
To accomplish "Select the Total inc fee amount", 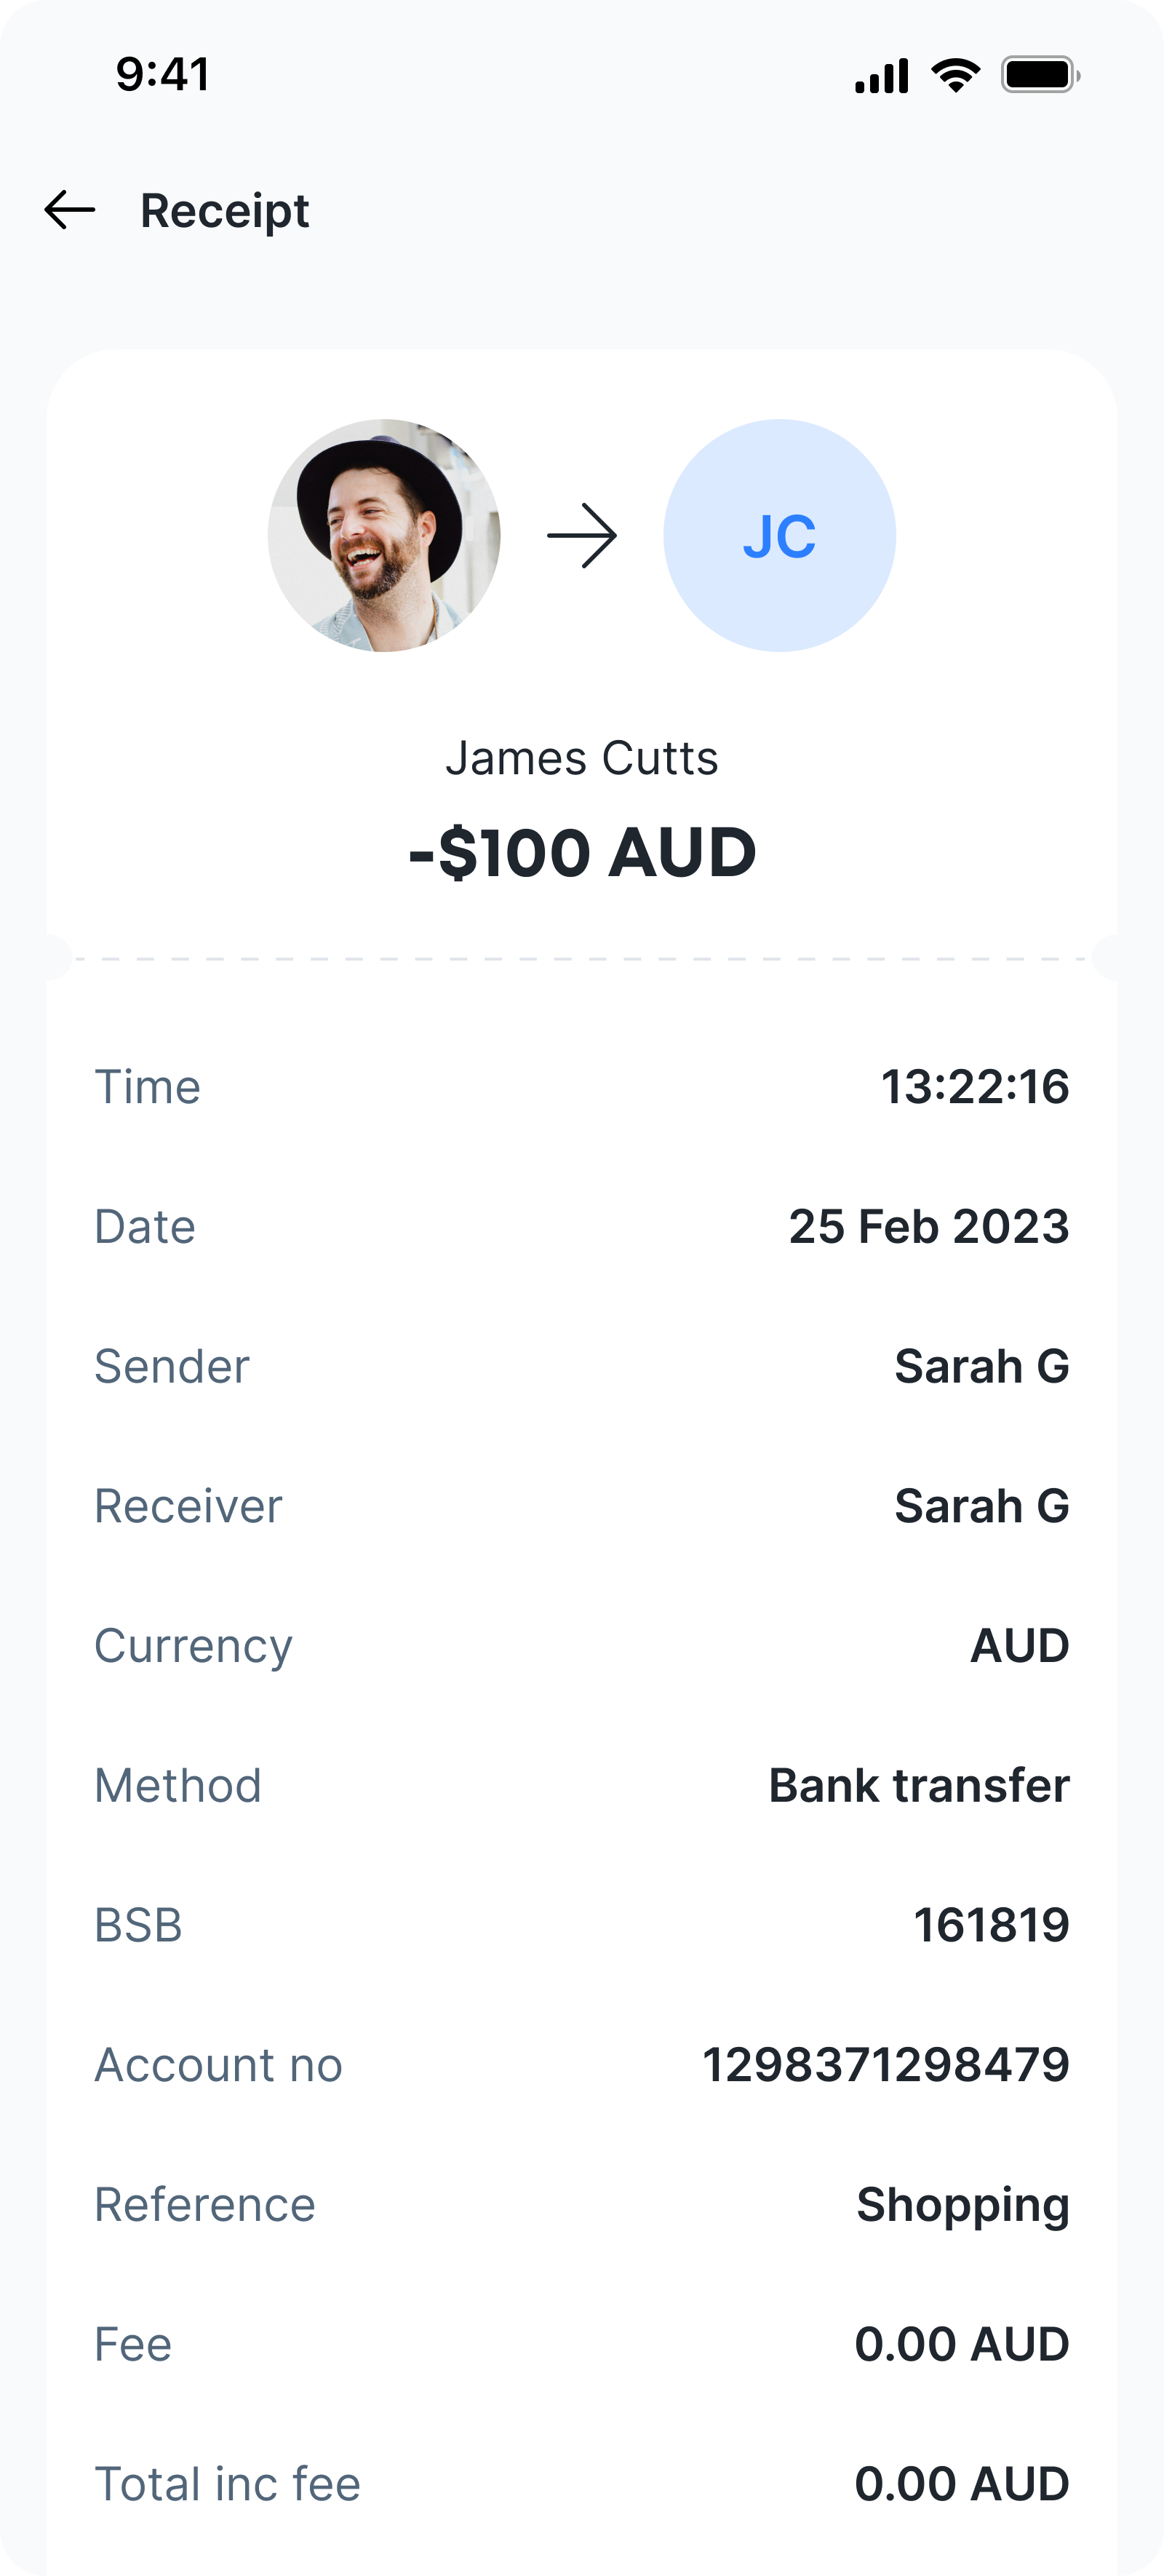I will tap(962, 2484).
